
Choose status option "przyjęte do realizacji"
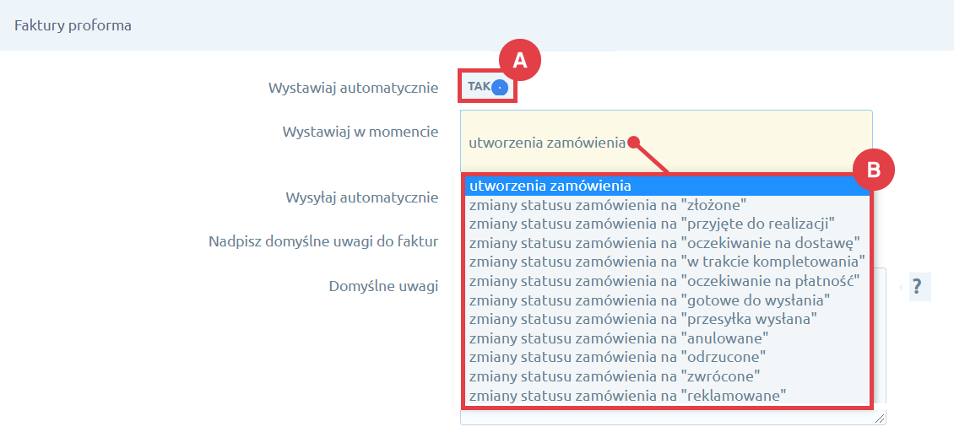coord(652,224)
